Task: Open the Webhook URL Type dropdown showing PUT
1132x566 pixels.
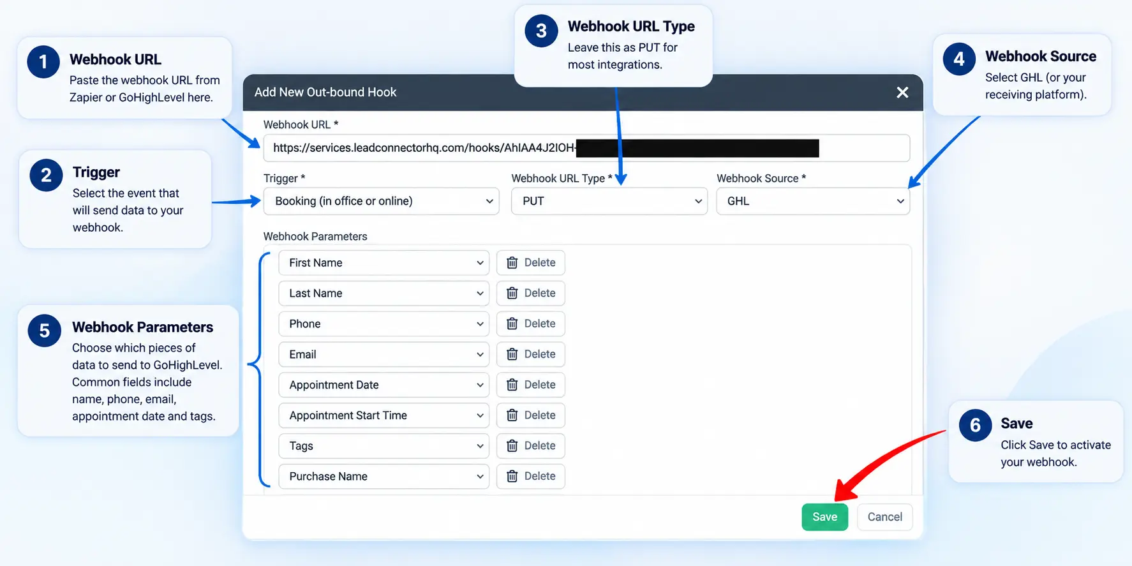Action: point(609,201)
